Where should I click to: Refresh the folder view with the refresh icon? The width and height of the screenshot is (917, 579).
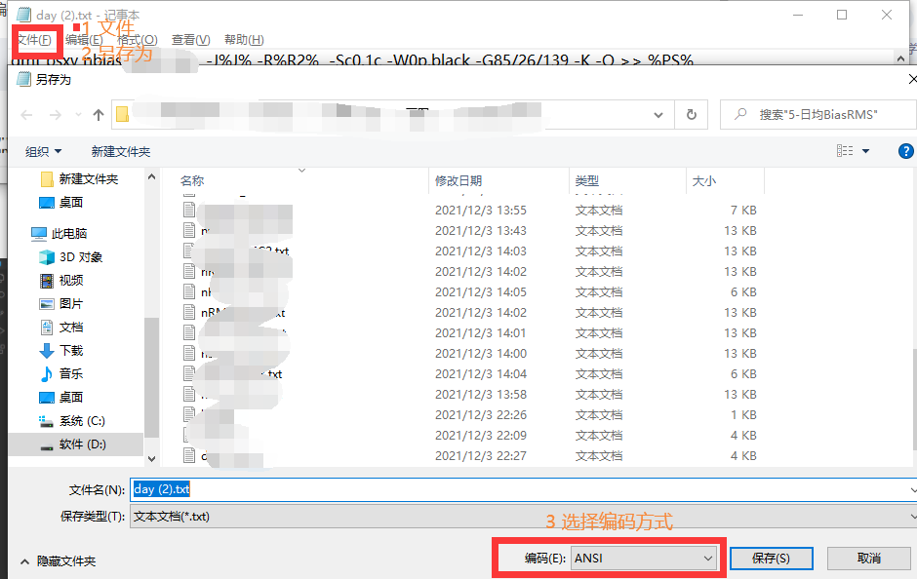[x=692, y=114]
